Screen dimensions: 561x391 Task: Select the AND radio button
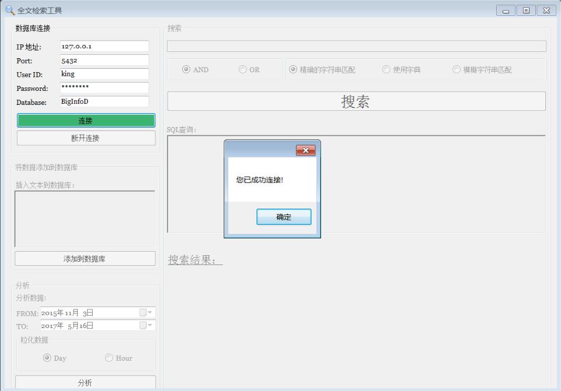click(186, 69)
